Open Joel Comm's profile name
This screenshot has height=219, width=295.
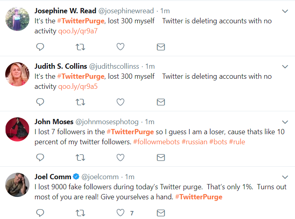coord(53,176)
